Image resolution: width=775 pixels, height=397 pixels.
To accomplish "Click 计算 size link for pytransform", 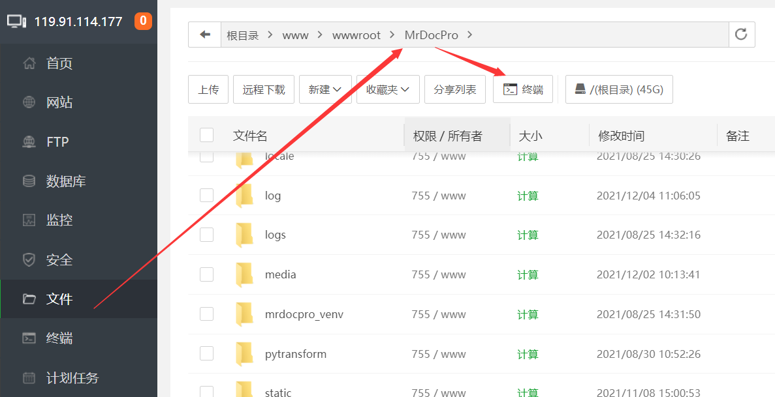I will click(528, 354).
